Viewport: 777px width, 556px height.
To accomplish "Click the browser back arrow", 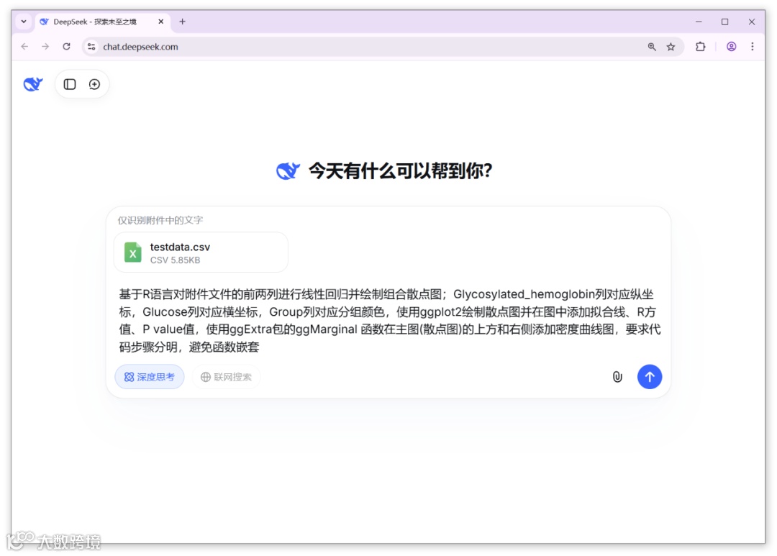I will [24, 47].
